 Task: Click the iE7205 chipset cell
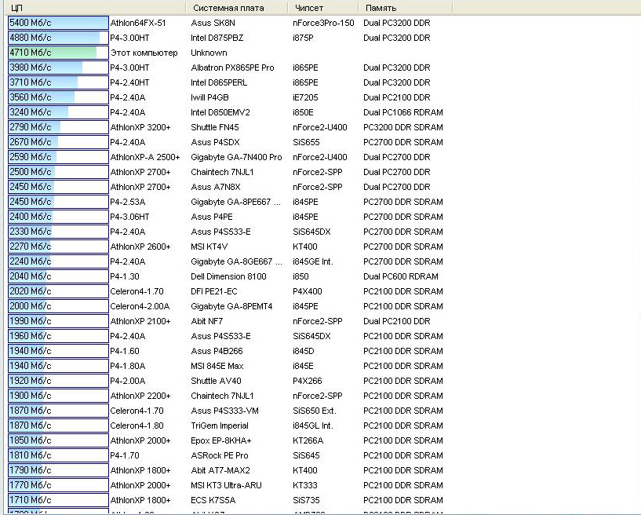click(x=305, y=97)
